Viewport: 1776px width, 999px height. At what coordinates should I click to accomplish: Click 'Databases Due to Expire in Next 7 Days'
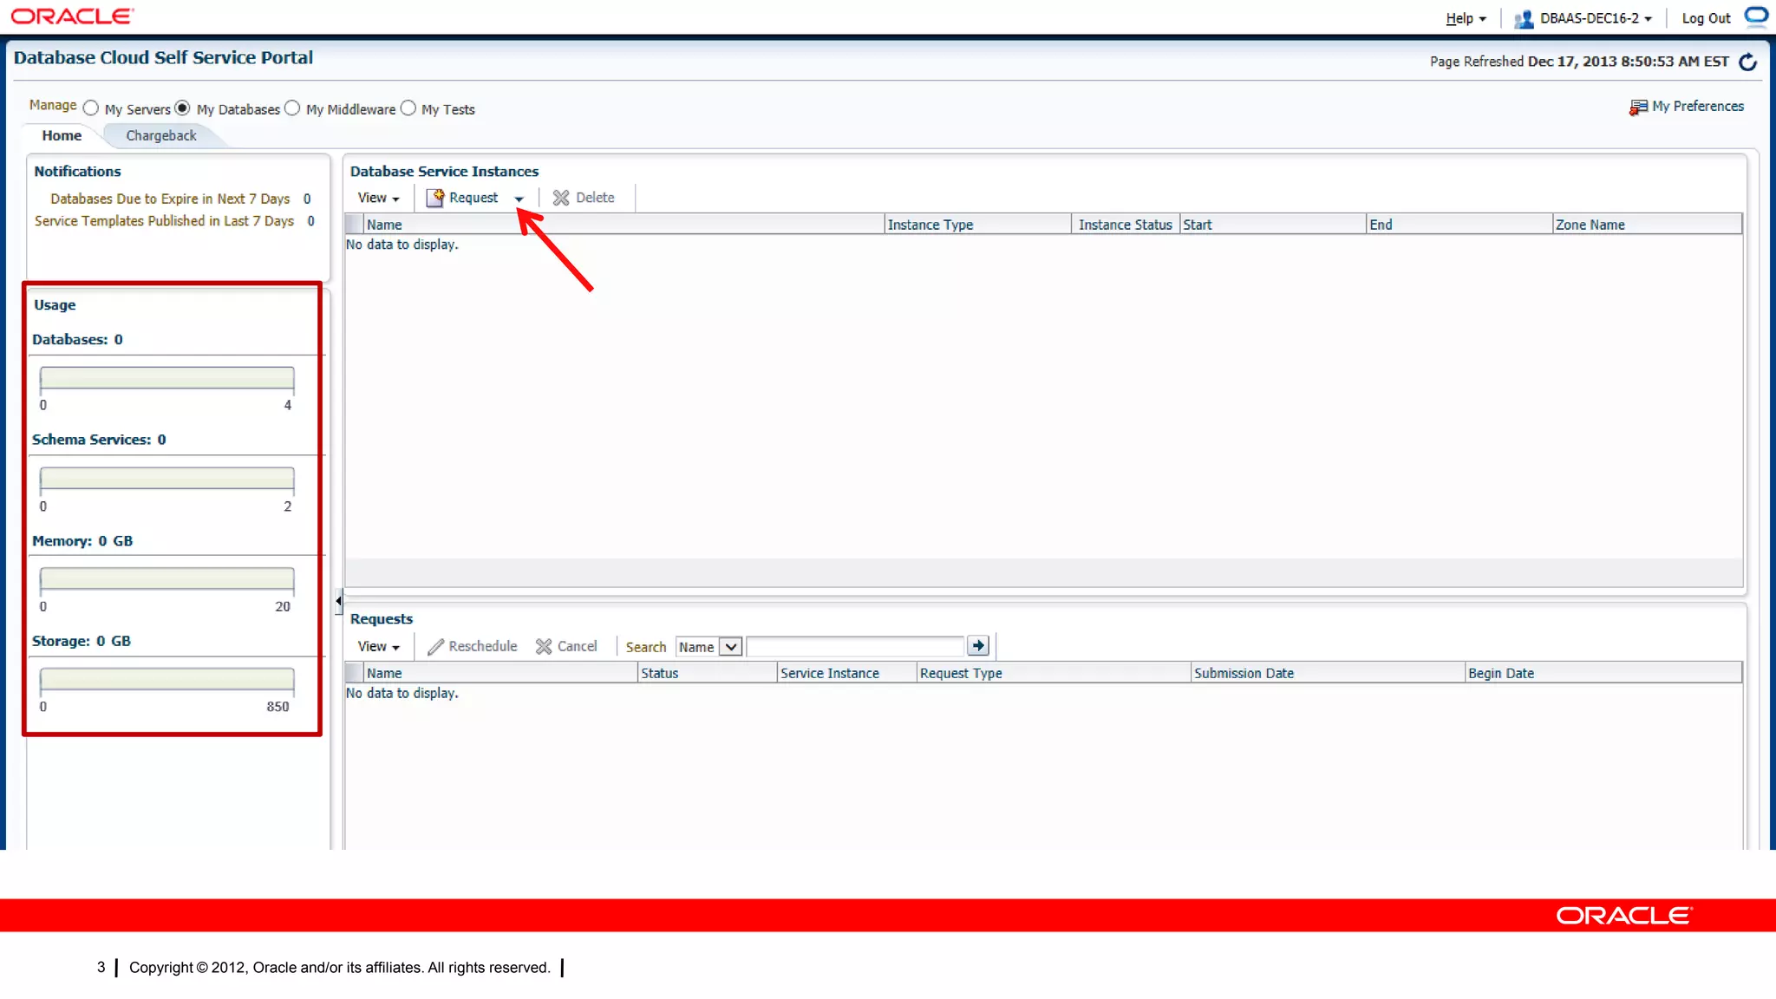pyautogui.click(x=170, y=199)
